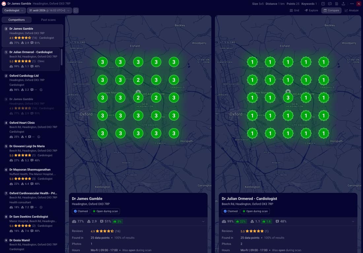This screenshot has height=253, width=363.
Task: Click the center rank 3 pin on right map
Action: [x=288, y=98]
